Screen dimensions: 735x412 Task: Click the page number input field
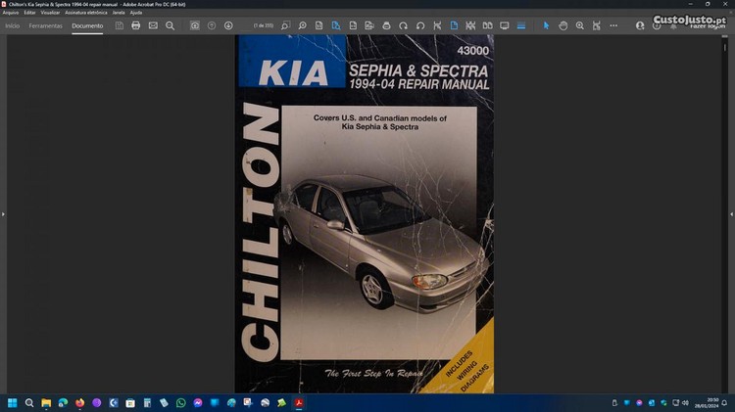pos(264,25)
